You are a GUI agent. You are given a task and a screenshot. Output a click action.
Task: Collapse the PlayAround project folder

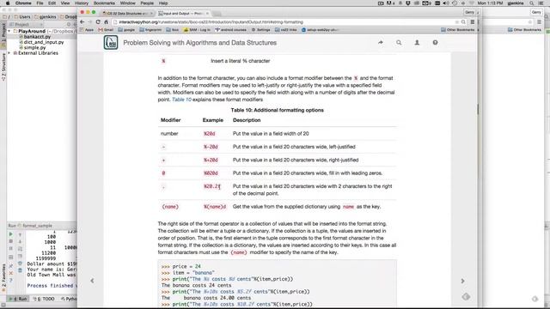click(9, 31)
